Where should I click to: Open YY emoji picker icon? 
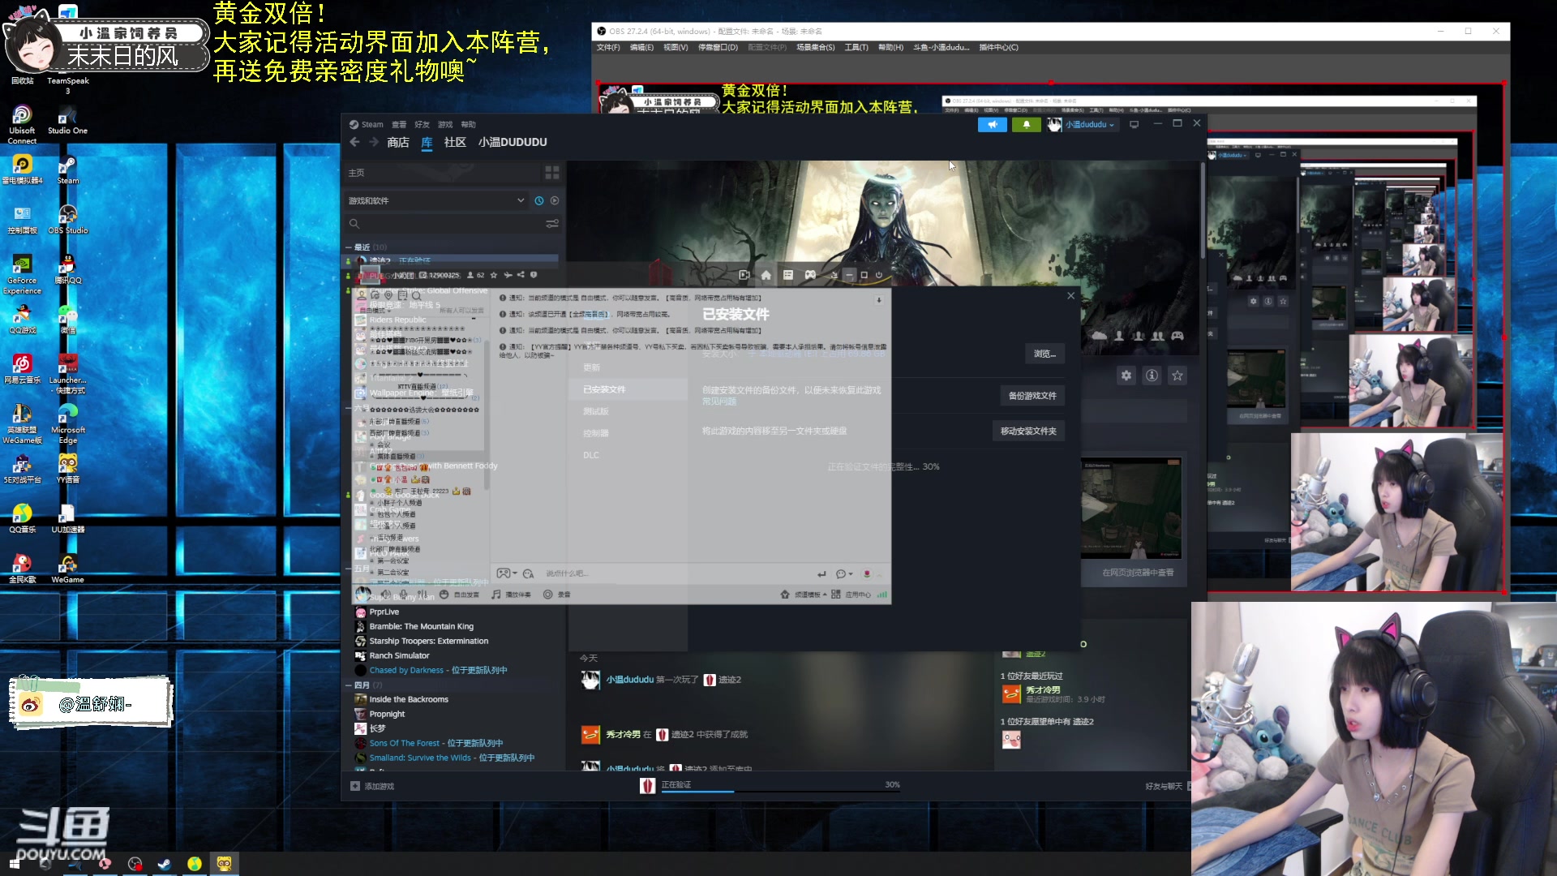528,573
